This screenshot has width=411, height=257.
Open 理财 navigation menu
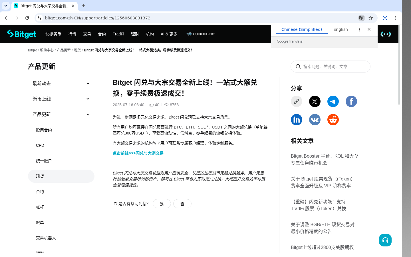(x=135, y=34)
